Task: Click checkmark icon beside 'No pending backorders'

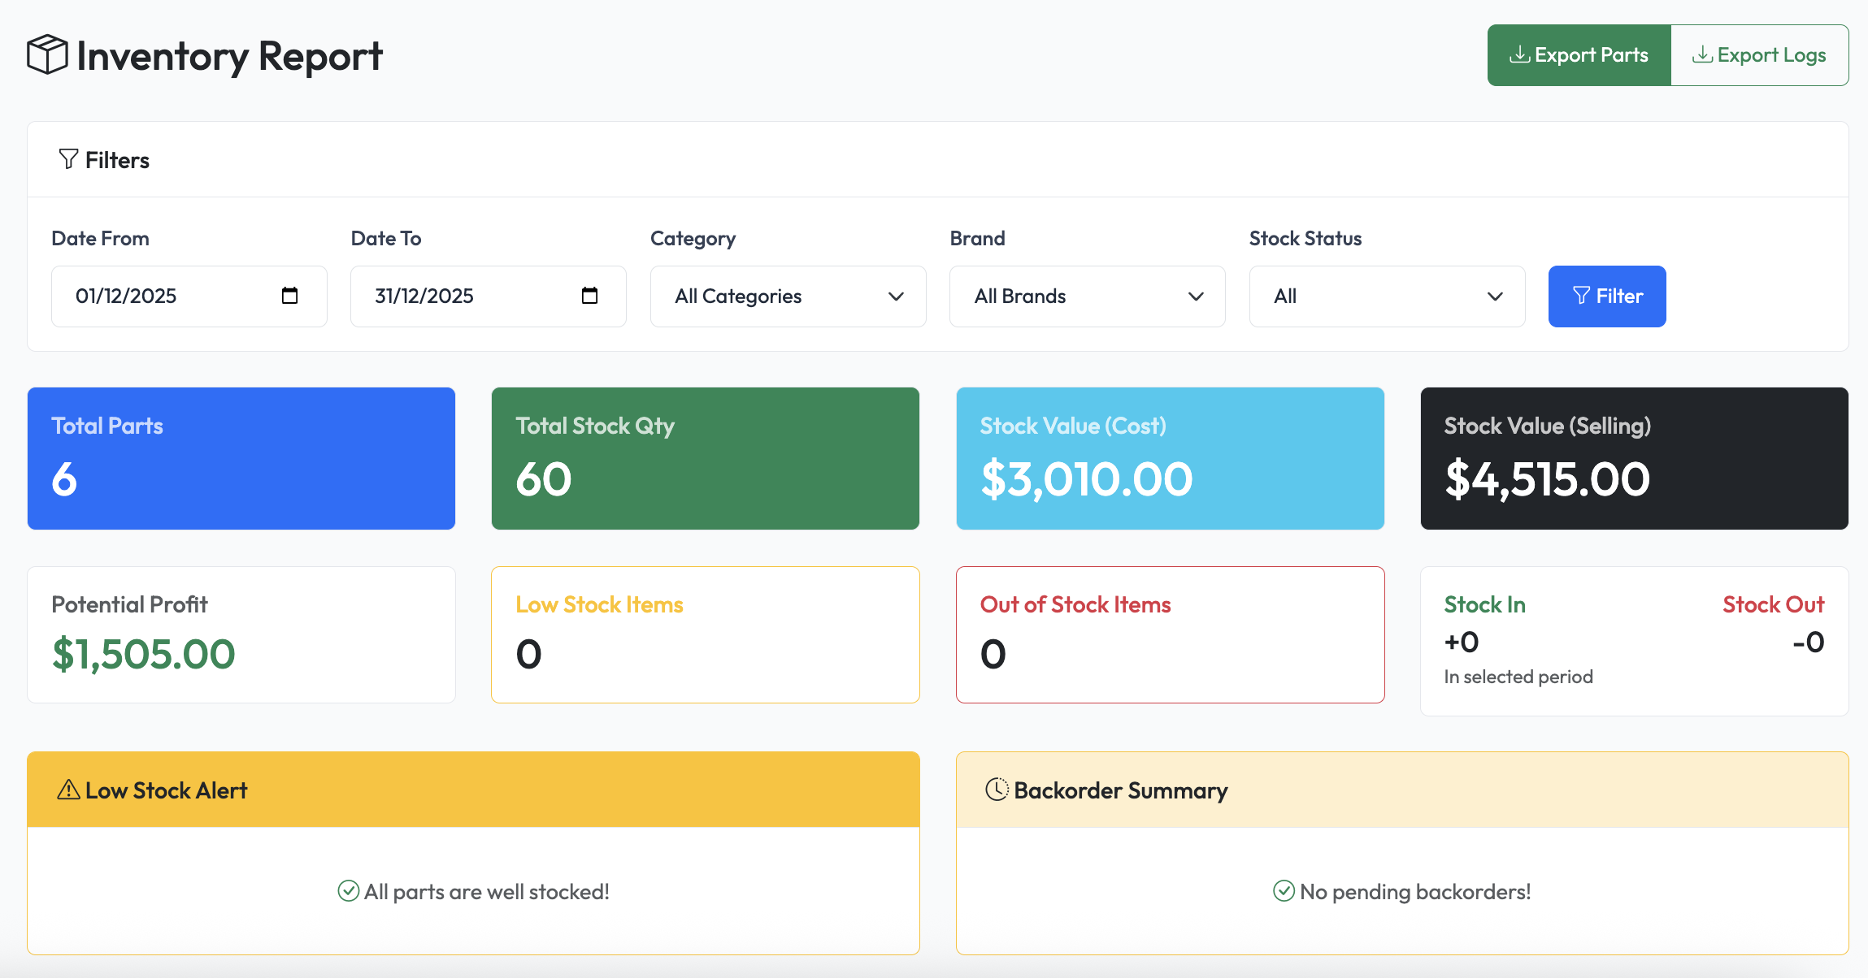Action: [x=1284, y=891]
